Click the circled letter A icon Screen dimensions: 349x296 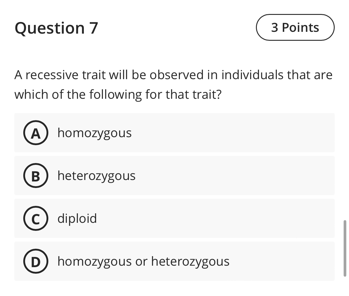(35, 133)
